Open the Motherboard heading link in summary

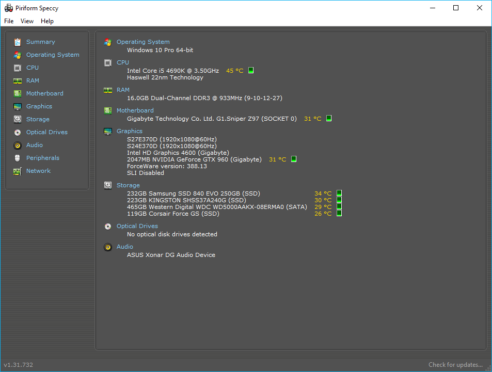[x=135, y=110]
